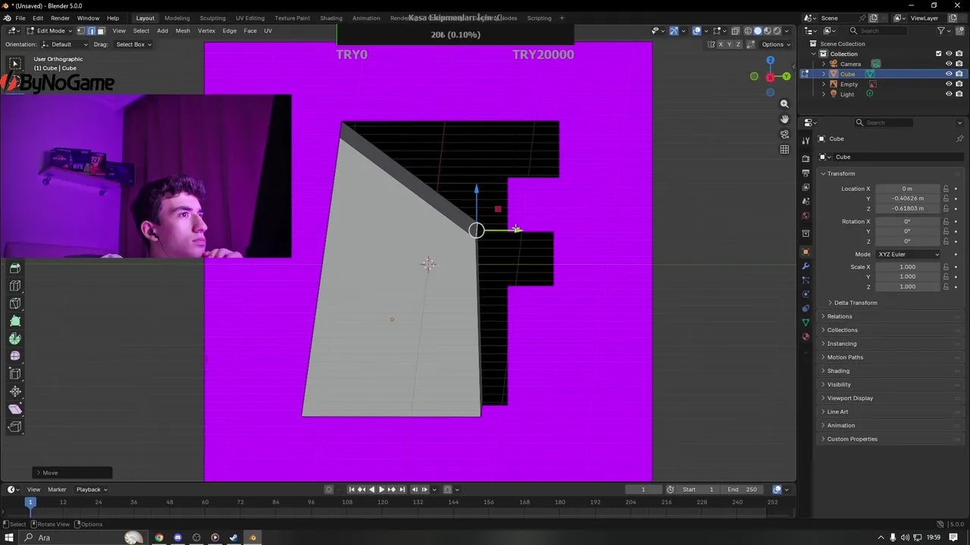
Task: Hide the Empty object in viewport
Action: pos(948,84)
